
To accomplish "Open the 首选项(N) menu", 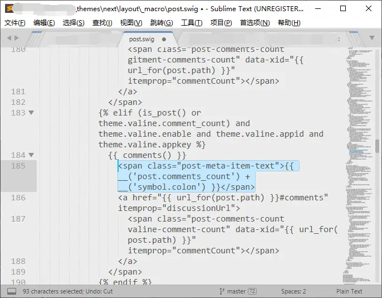I will coord(254,23).
